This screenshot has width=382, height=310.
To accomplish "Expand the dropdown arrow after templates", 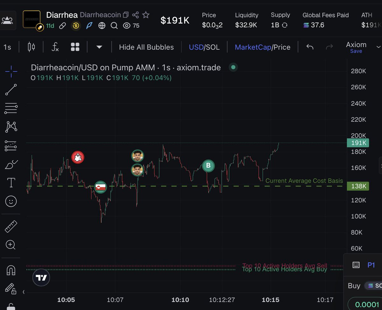I will [99, 47].
